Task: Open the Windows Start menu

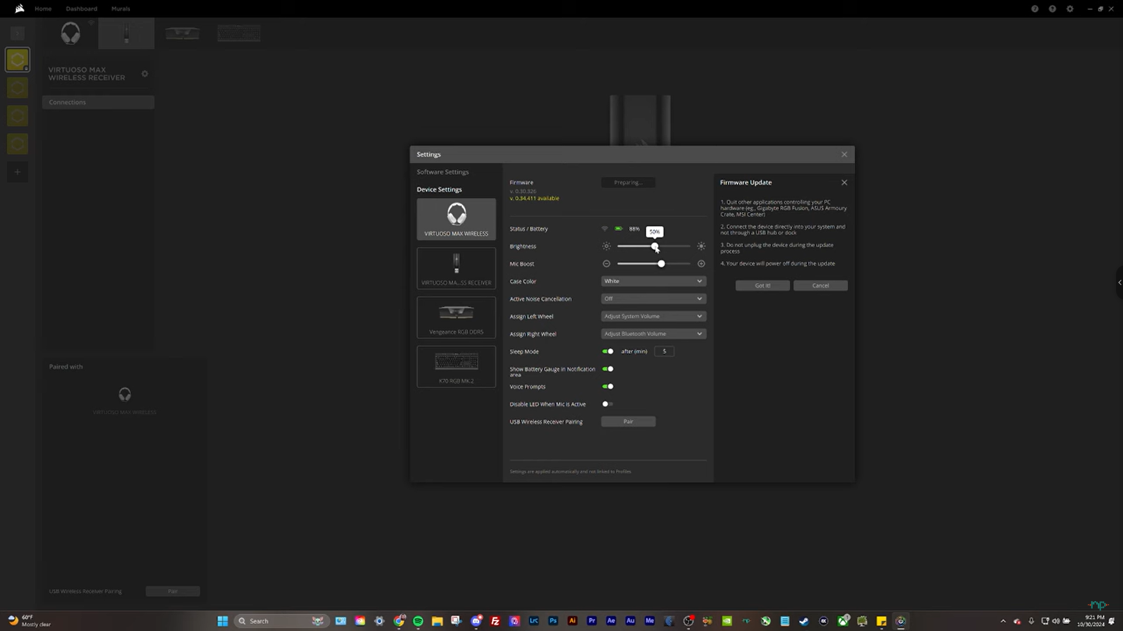Action: coord(222,621)
